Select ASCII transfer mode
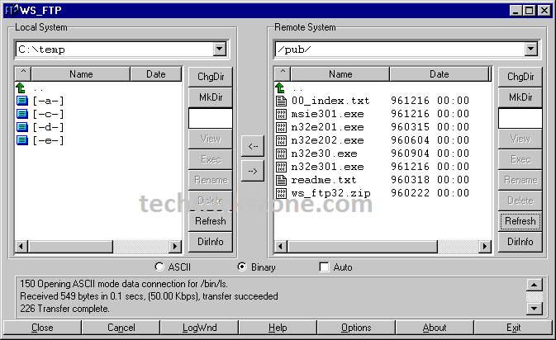556x340 pixels. (x=159, y=267)
